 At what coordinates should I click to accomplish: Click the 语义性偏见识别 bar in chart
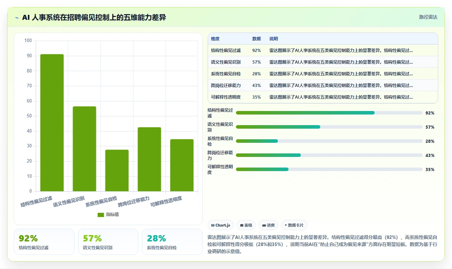(84, 149)
